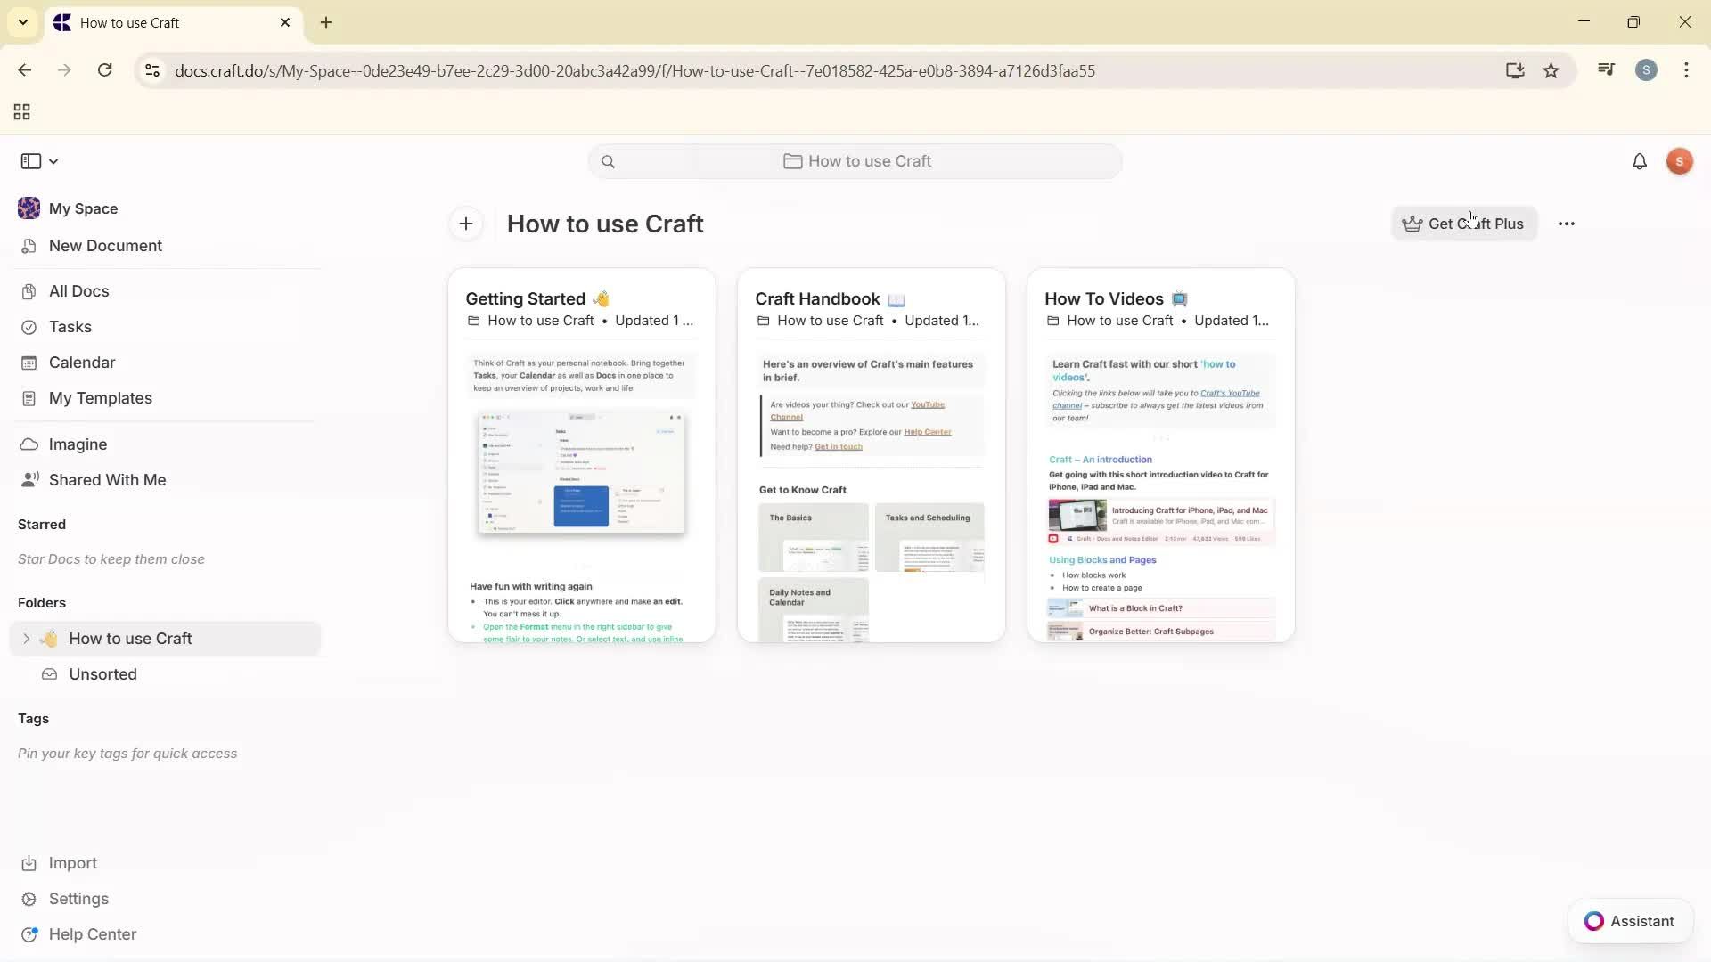Screen dimensions: 1711x962
Task: Open the Imagine section
Action: click(x=78, y=444)
